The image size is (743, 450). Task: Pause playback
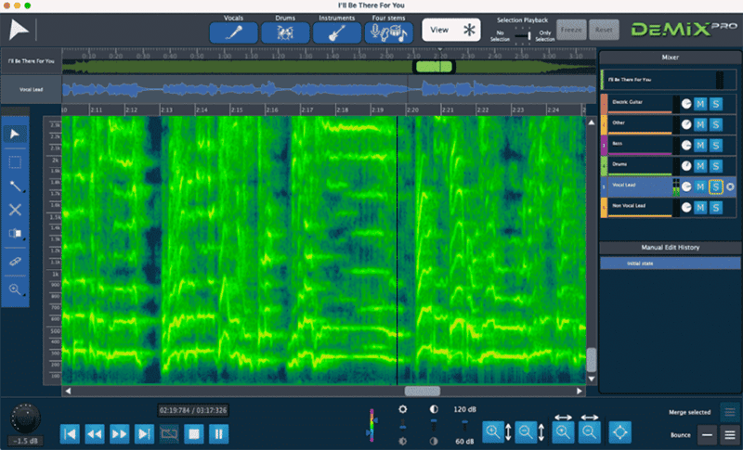coord(218,434)
